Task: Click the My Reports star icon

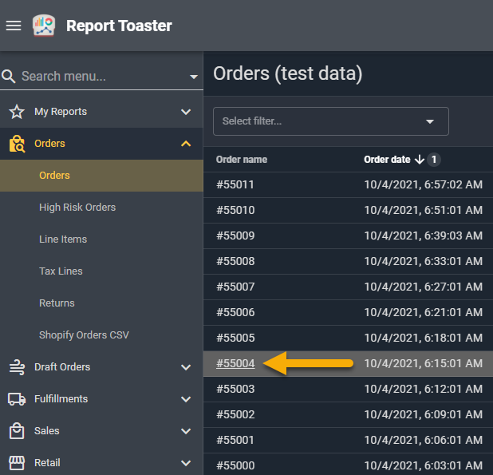Action: 17,112
